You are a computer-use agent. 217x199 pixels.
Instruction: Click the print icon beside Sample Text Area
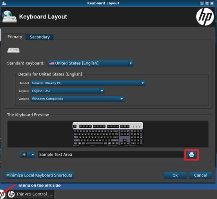tap(191, 155)
